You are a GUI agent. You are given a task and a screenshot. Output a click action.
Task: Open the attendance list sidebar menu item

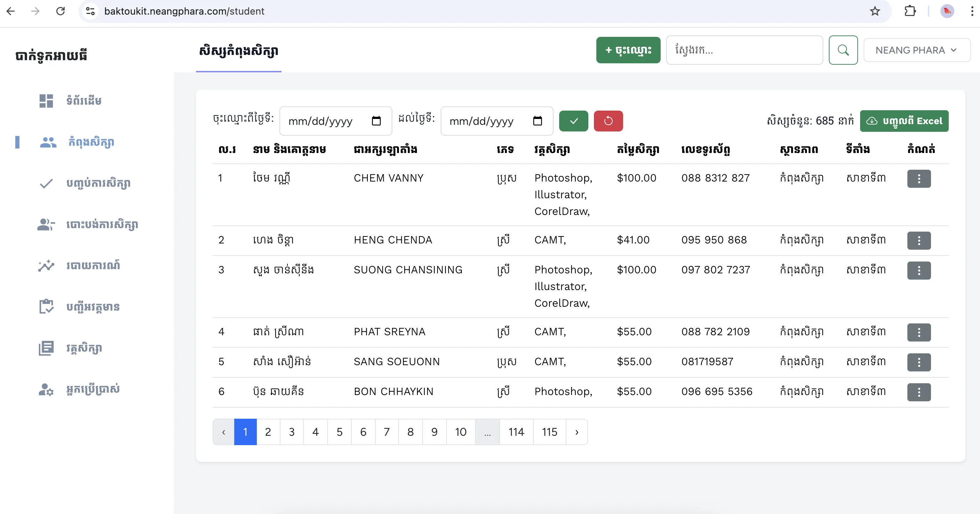[x=93, y=307]
